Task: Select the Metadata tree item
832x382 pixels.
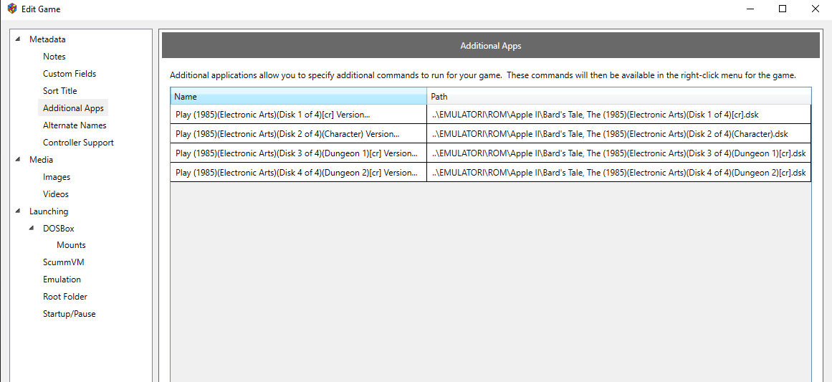Action: tap(47, 39)
